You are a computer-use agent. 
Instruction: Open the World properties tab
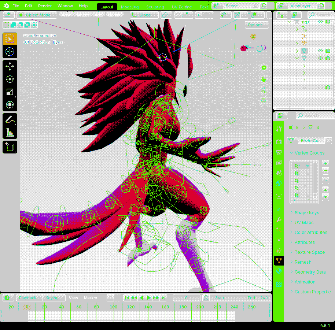coord(279,183)
